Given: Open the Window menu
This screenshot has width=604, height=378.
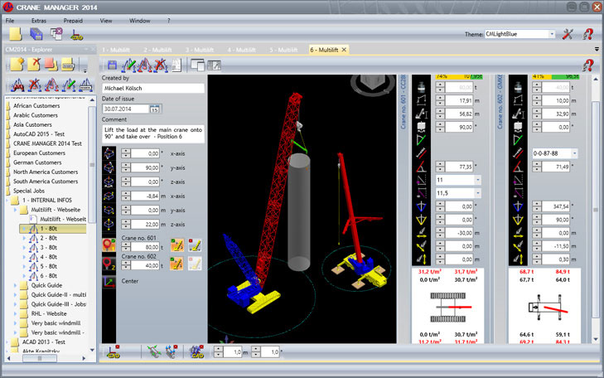Looking at the screenshot, I should [x=139, y=21].
